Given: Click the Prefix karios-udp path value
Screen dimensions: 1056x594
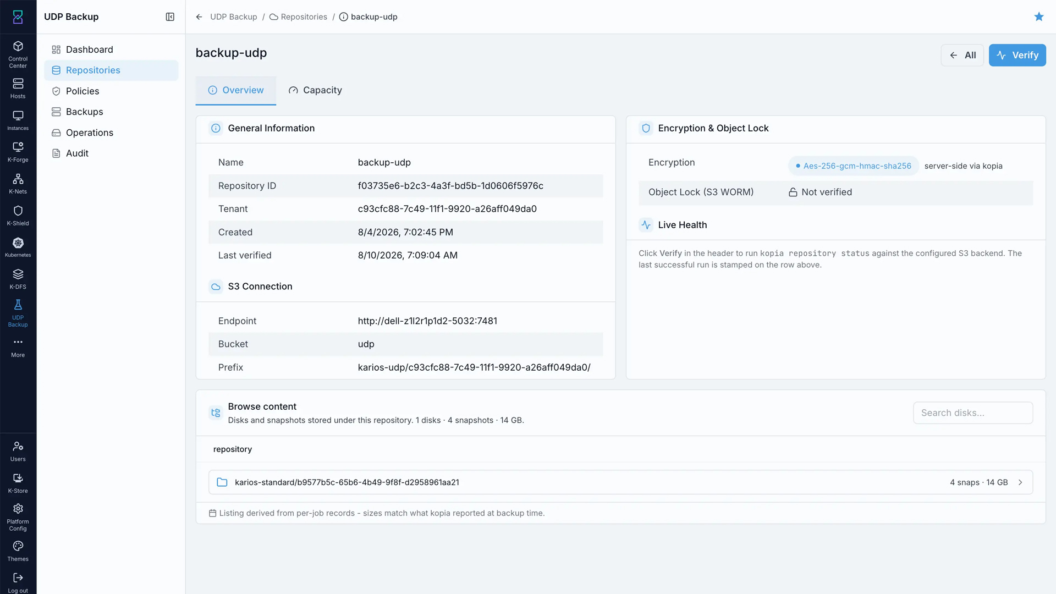Looking at the screenshot, I should point(474,367).
